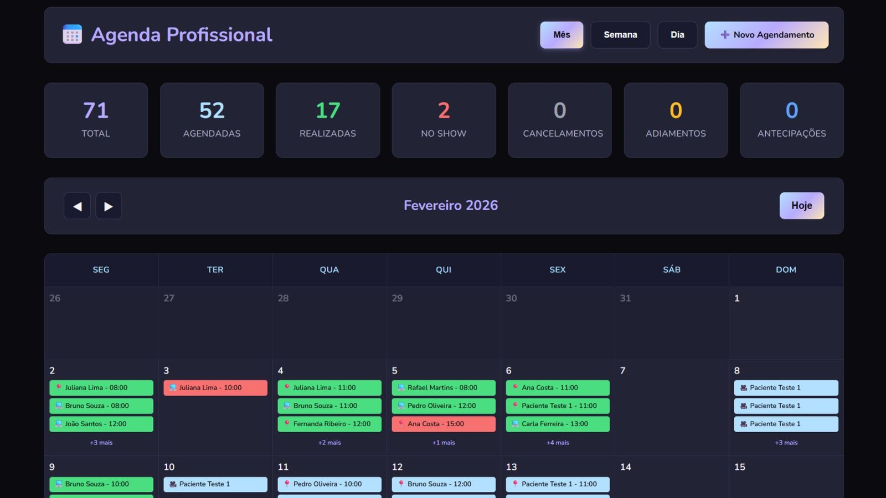Viewport: 886px width, 498px height.
Task: Click the next month arrow
Action: point(109,205)
